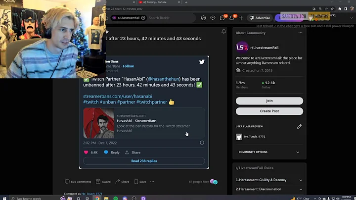Image resolution: width=356 pixels, height=200 pixels.
Task: Open Reddit Popular feed icon
Action: (203, 18)
